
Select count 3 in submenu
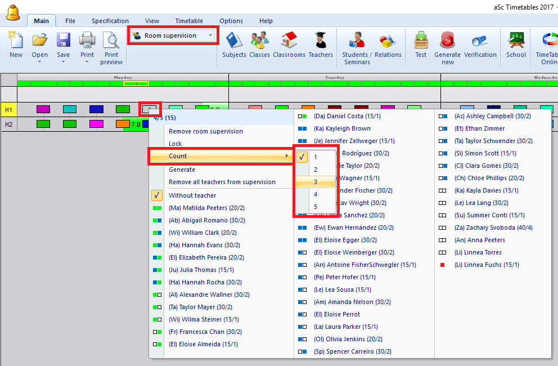316,182
